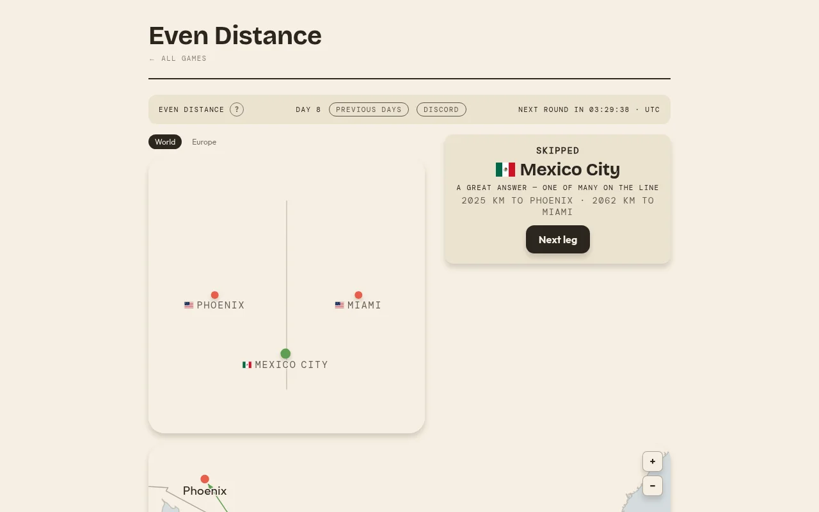The height and width of the screenshot is (512, 819).
Task: Click the SKIPPED status text
Action: (558, 150)
